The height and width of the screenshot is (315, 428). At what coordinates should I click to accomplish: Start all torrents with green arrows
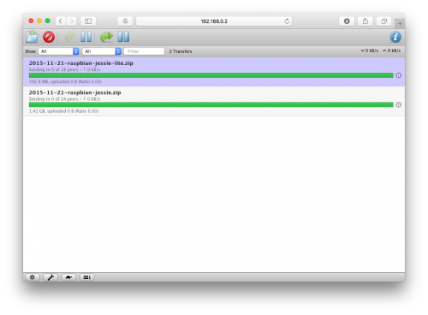coord(106,37)
